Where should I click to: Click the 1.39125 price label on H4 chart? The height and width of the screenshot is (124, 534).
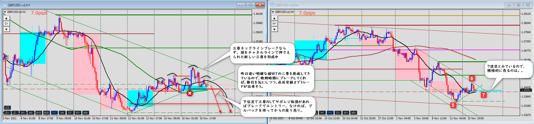pos(526,14)
